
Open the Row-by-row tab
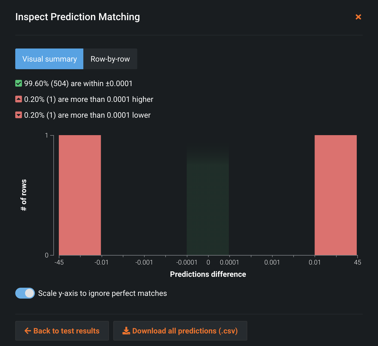point(110,59)
